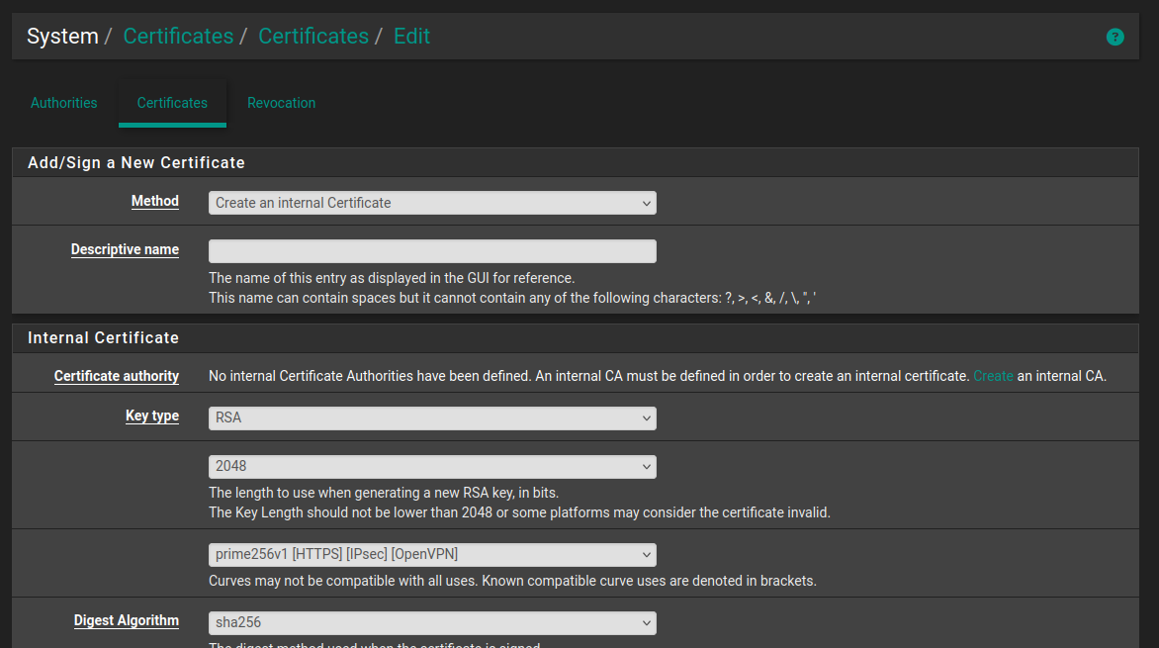
Task: Click the Certificates breadcrumb just before Edit
Action: (313, 37)
